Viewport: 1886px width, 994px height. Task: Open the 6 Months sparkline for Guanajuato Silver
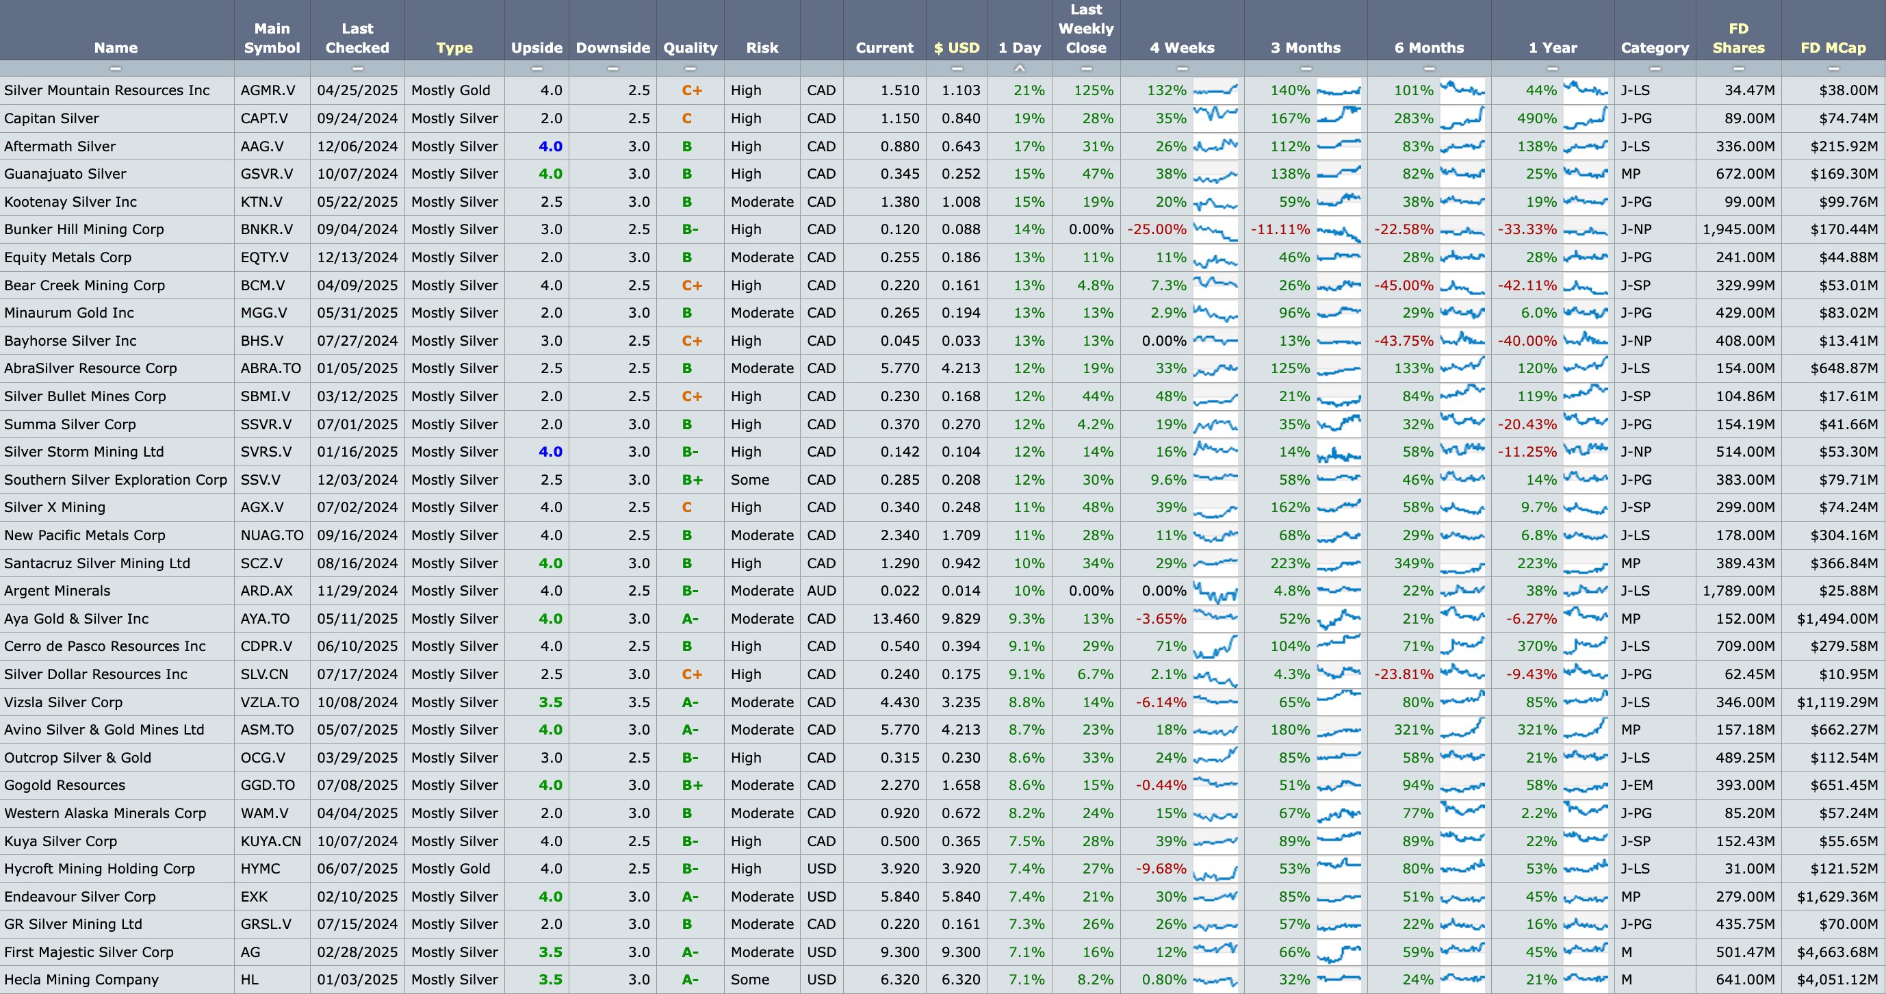point(1463,174)
